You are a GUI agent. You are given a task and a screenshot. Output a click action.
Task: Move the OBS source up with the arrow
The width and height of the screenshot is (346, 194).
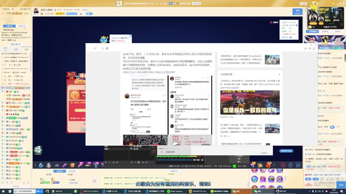coord(143,162)
